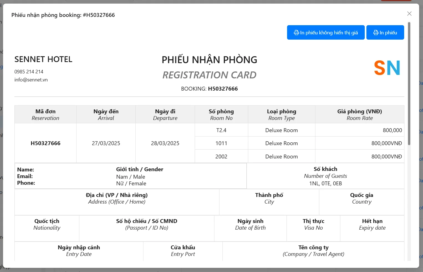The height and width of the screenshot is (272, 423).
Task: Click the hotel phone number 0985 214 214
Action: tap(29, 72)
